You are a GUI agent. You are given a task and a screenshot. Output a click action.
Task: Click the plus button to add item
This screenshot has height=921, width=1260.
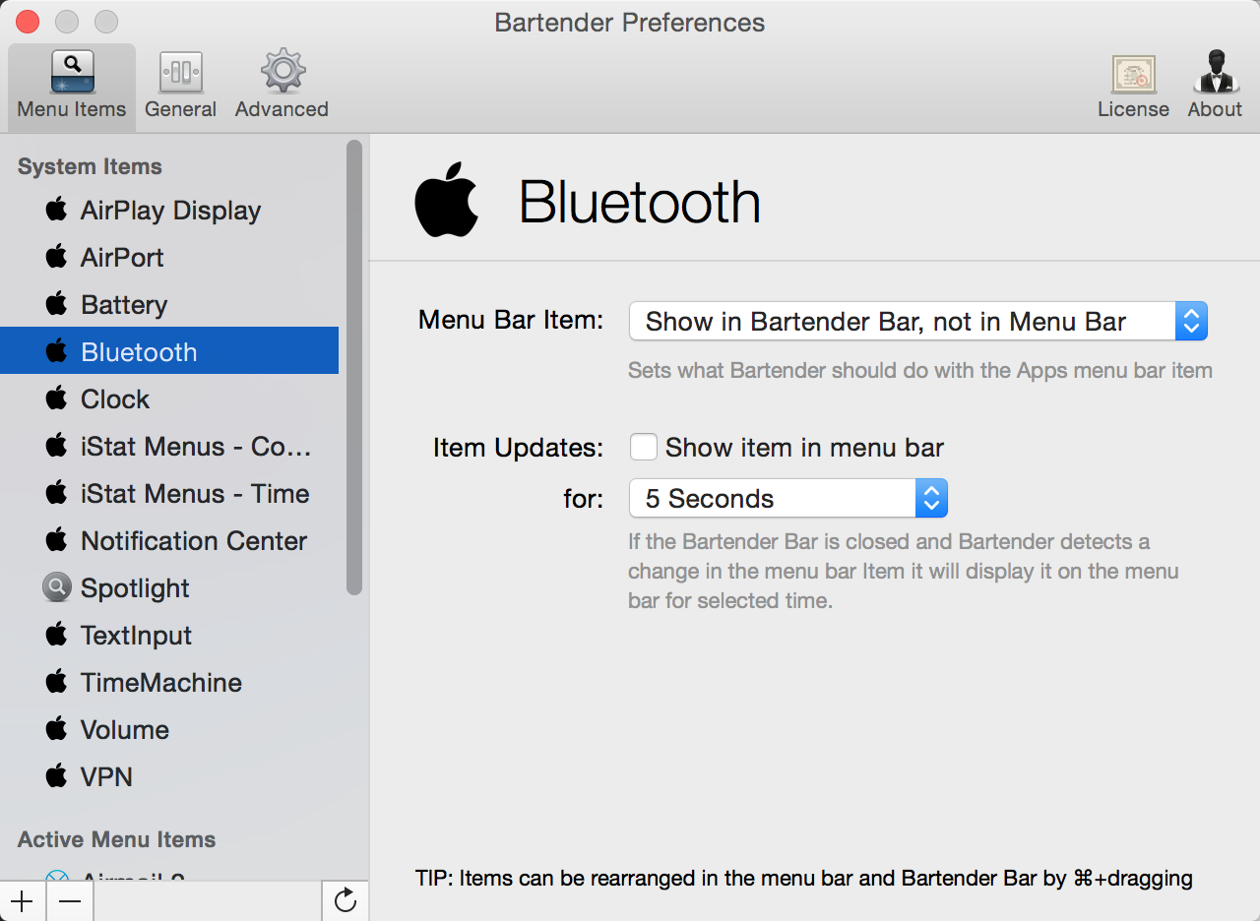pos(21,900)
